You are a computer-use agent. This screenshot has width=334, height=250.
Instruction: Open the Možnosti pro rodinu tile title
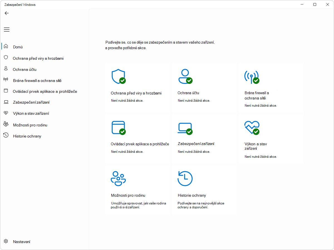coord(128,195)
